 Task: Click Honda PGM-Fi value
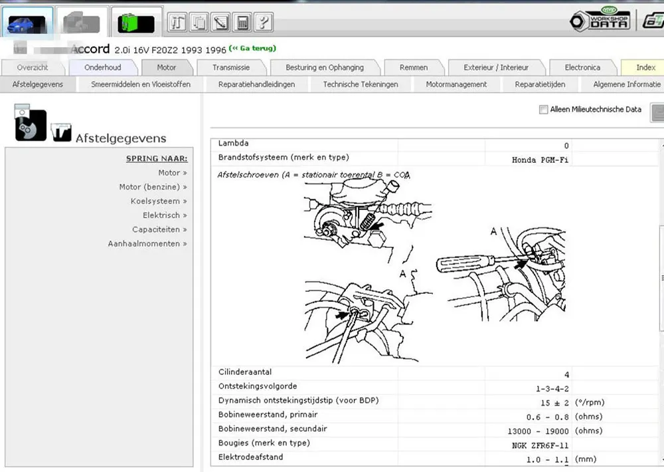pos(540,160)
